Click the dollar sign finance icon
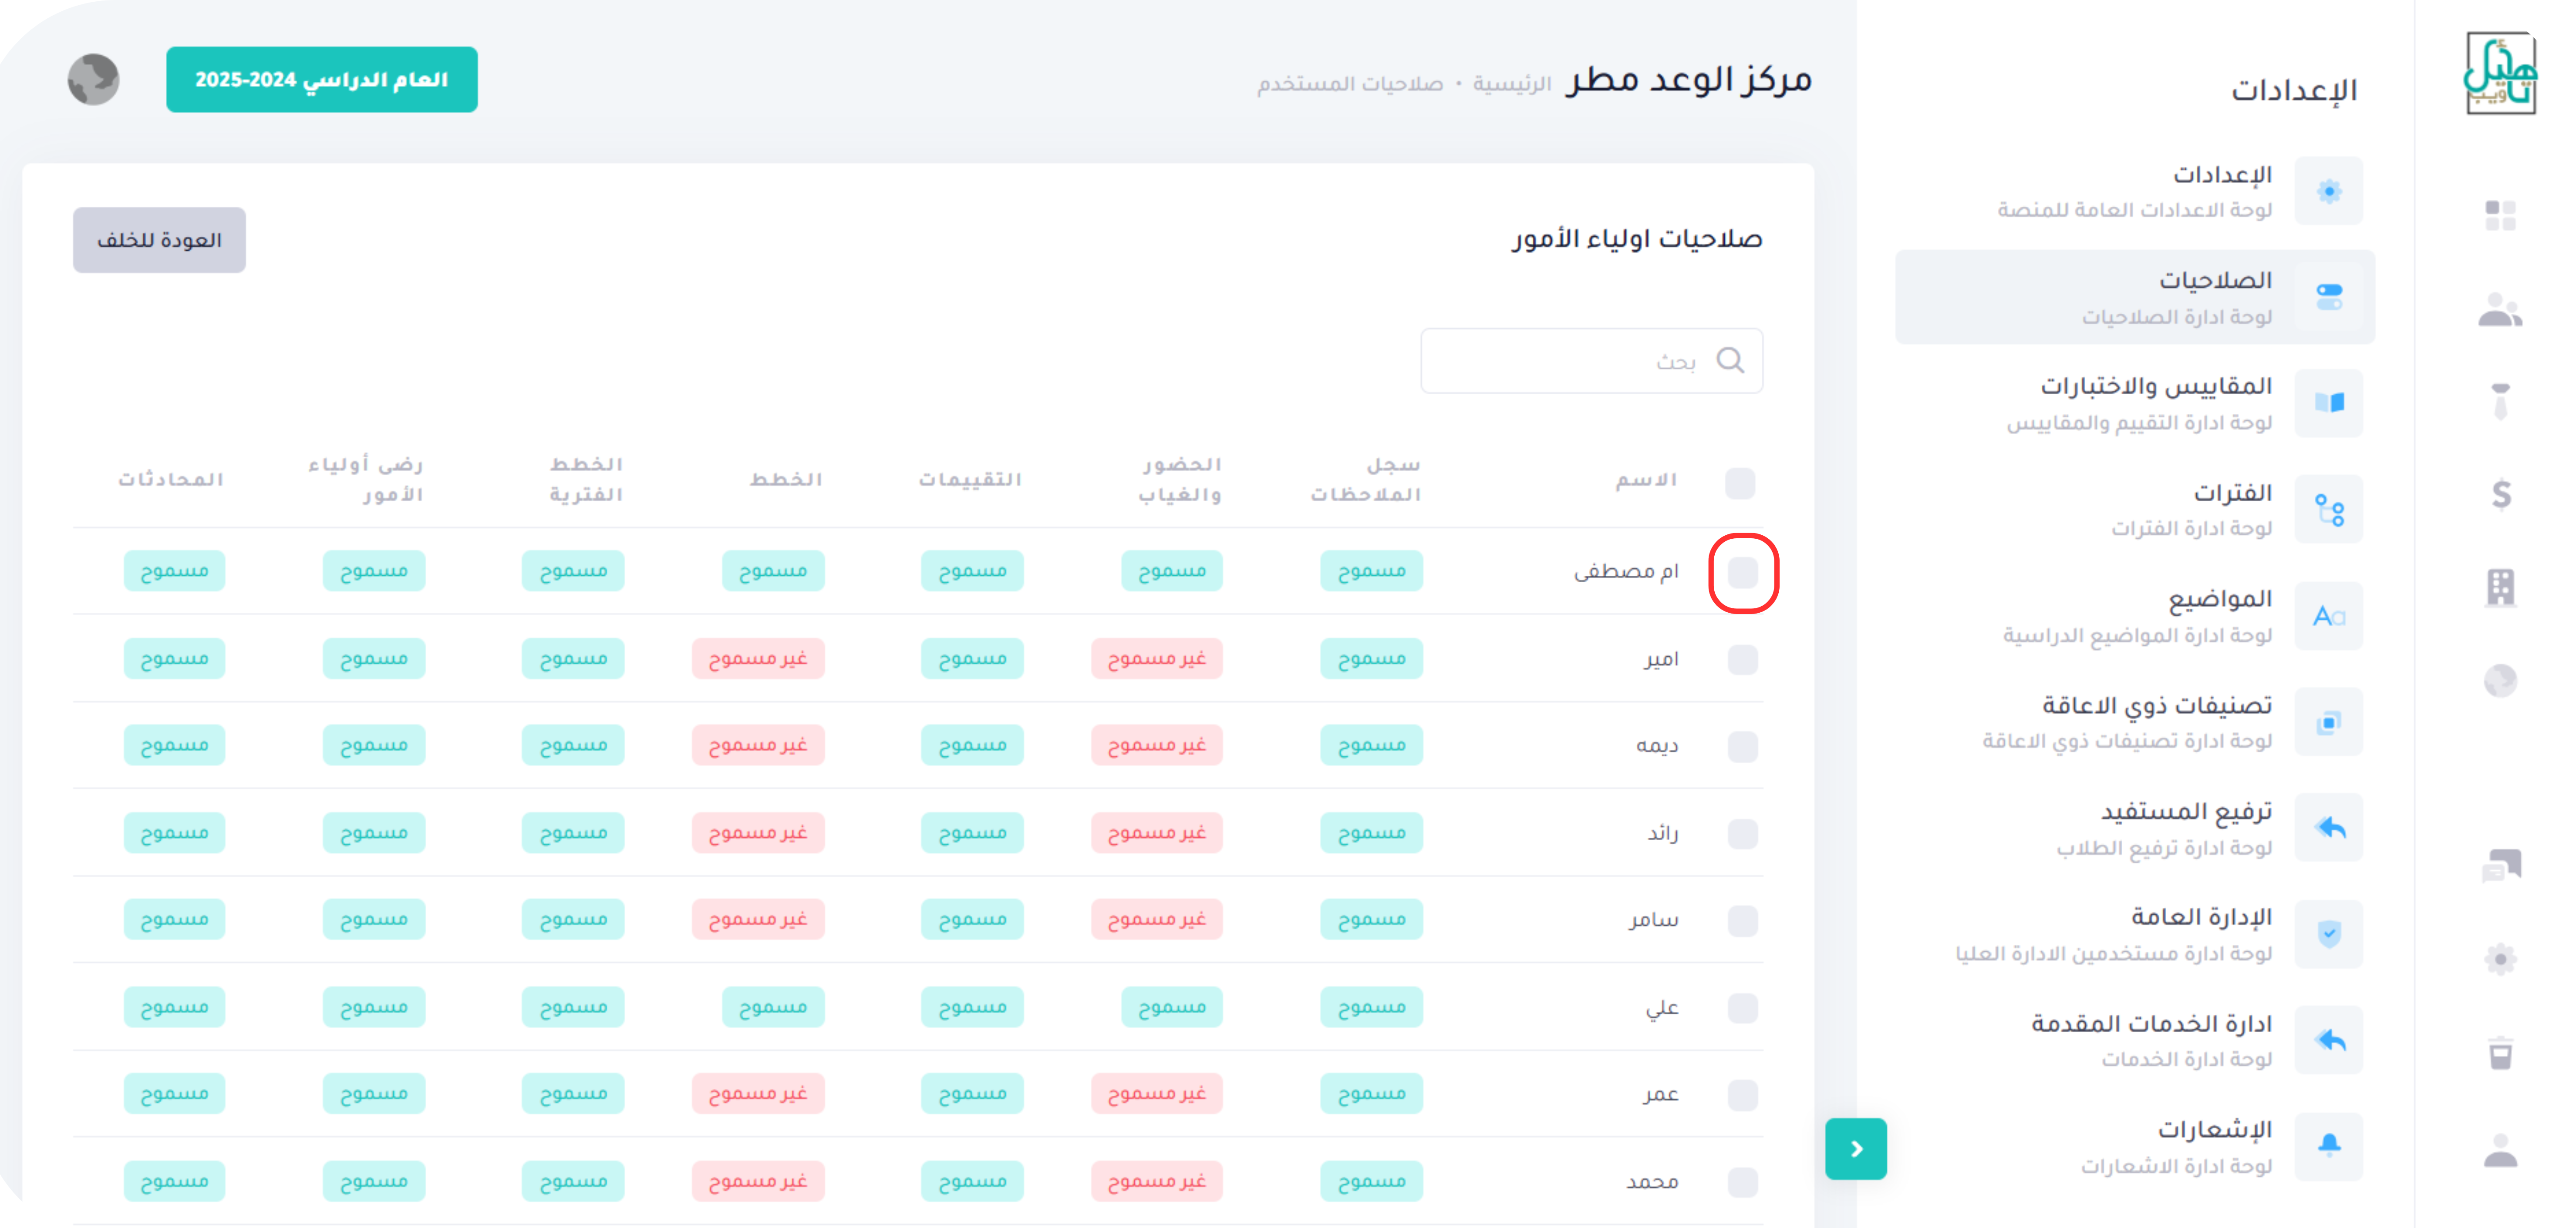This screenshot has width=2576, height=1228. click(2500, 493)
